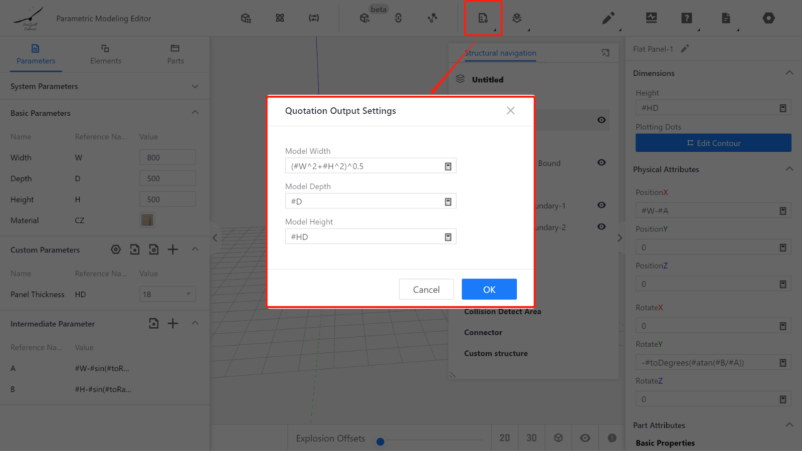Click the atom-shaped tool in top toolbar
This screenshot has width=802, height=451.
pyautogui.click(x=280, y=18)
